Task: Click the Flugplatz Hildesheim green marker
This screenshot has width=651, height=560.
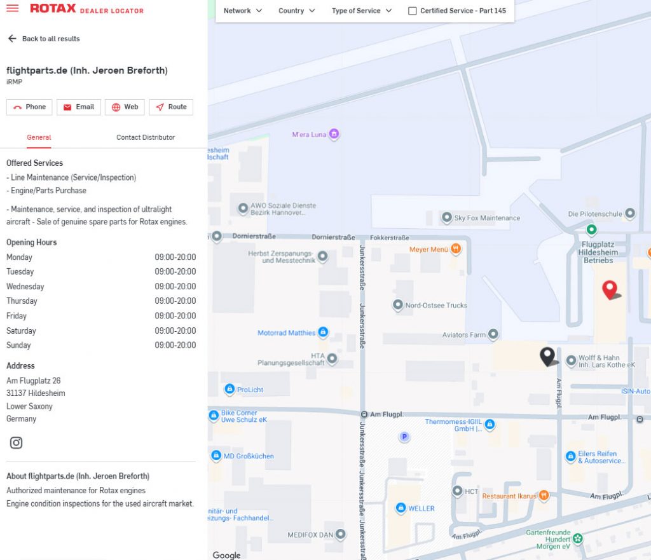Action: coord(591,229)
